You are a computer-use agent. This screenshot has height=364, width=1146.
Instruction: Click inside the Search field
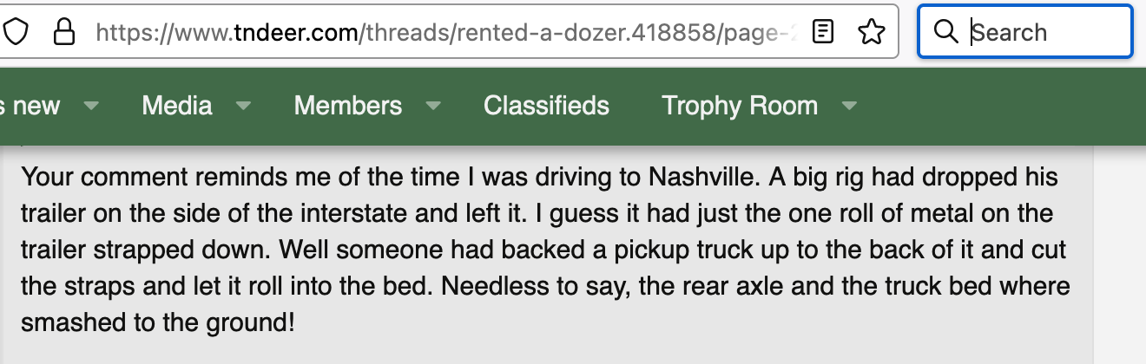[x=1025, y=32]
